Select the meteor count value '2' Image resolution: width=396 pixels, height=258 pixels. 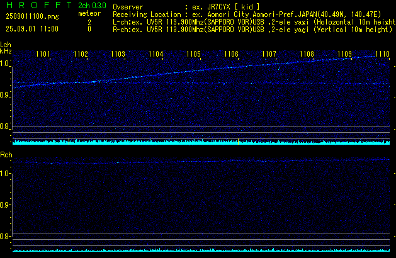click(89, 22)
